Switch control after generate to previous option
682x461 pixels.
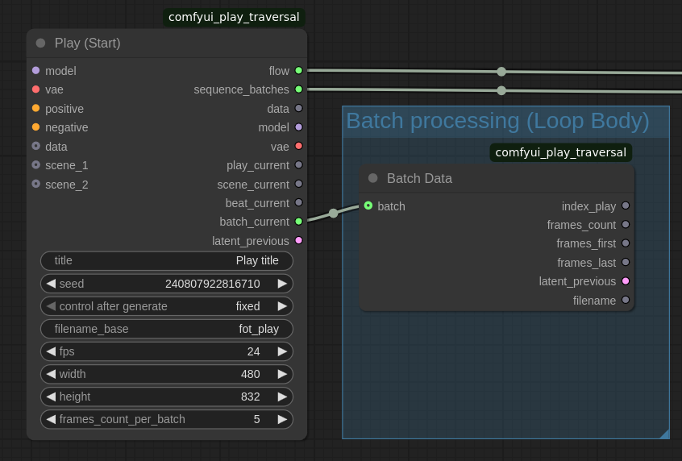(51, 306)
